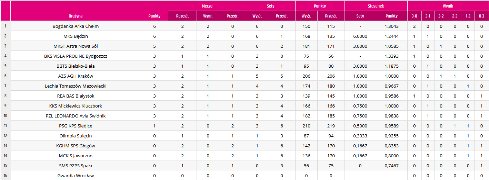The width and height of the screenshot is (489, 180).
Task: Sort by the 0-3 result column
Action: 481,16
